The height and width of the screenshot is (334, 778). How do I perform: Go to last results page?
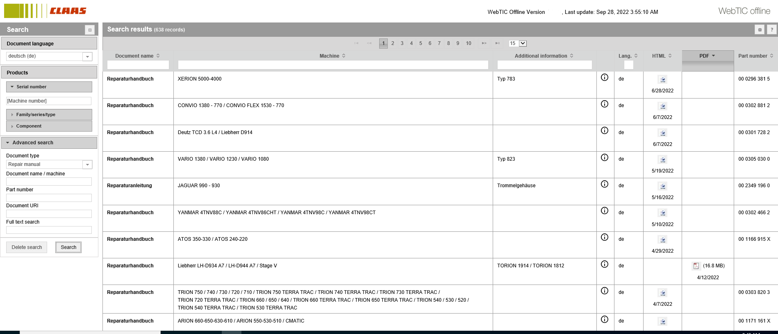point(497,43)
